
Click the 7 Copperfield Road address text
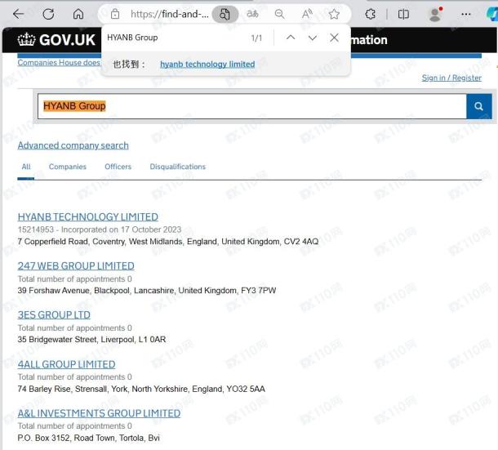[x=168, y=242]
